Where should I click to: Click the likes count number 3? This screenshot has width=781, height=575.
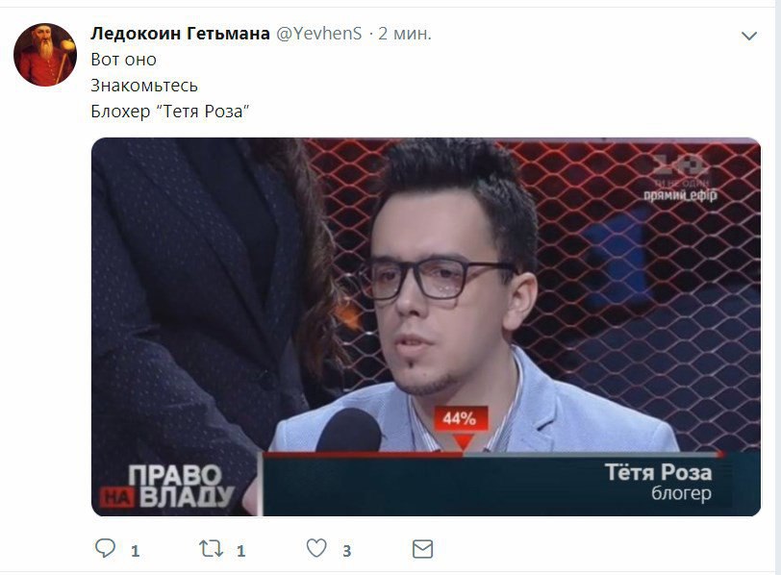pos(347,551)
